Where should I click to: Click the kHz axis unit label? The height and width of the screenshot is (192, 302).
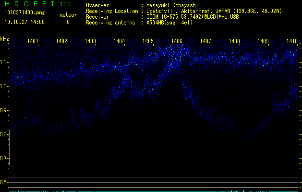(4, 39)
